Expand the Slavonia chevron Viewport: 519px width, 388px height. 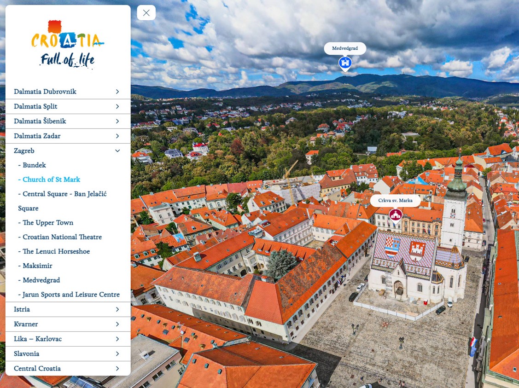coord(117,354)
